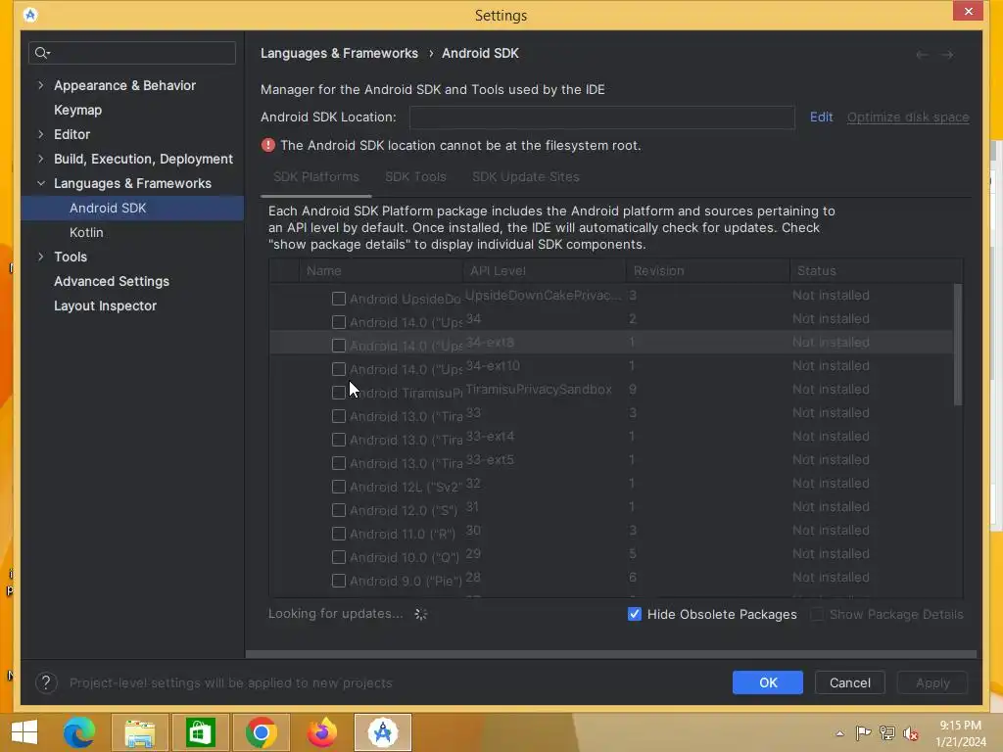Click the loading spinner next to Looking for updates
1003x752 pixels.
421,614
